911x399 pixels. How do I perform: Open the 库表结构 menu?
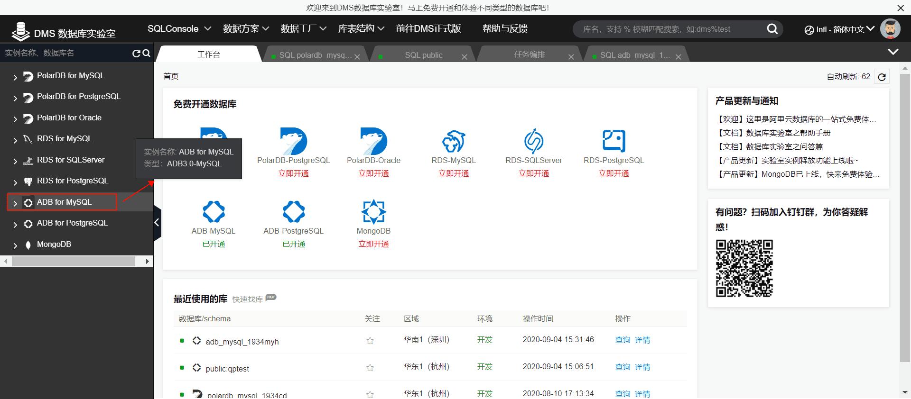tap(361, 29)
